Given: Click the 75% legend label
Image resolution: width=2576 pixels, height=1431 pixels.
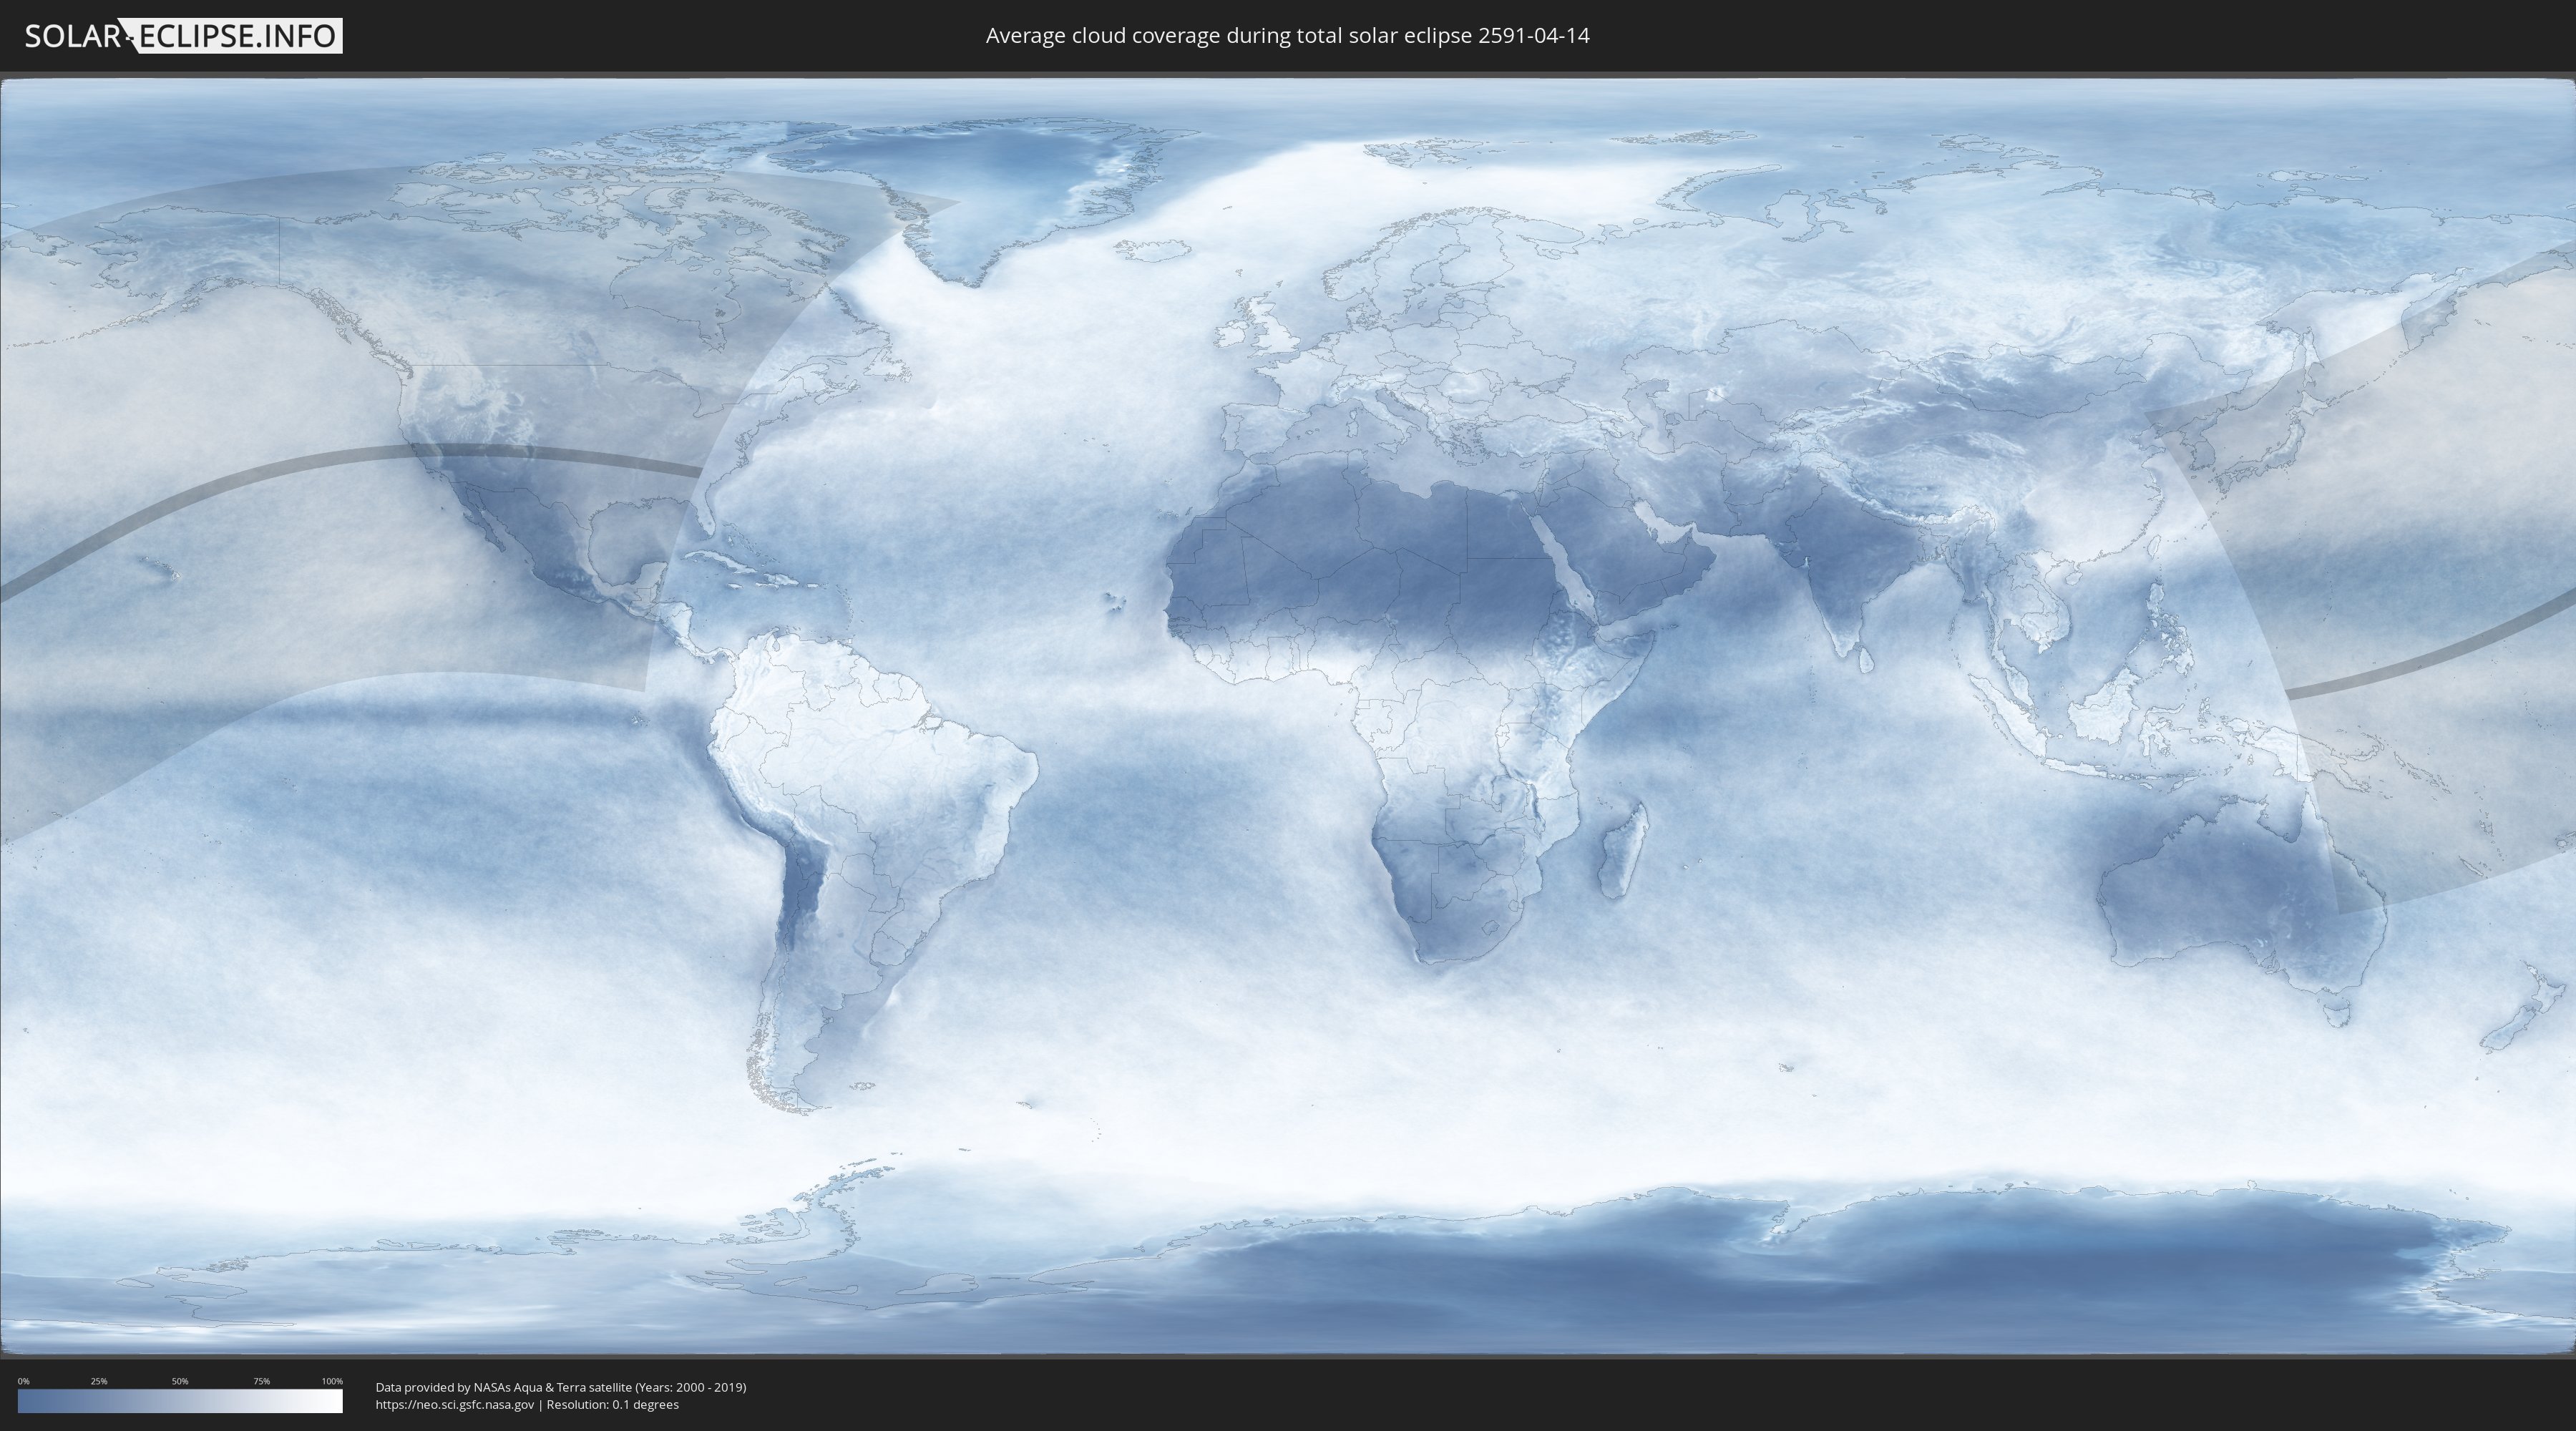Looking at the screenshot, I should coord(261,1381).
